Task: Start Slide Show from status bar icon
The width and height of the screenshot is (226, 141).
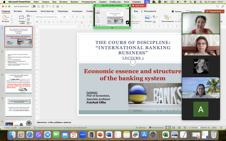Action: click(x=185, y=128)
